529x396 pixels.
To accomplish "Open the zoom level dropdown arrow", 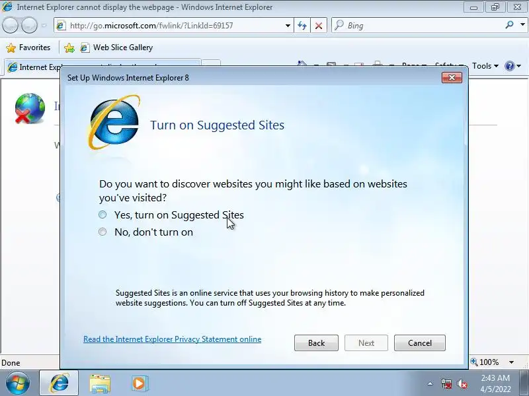I will click(x=511, y=362).
